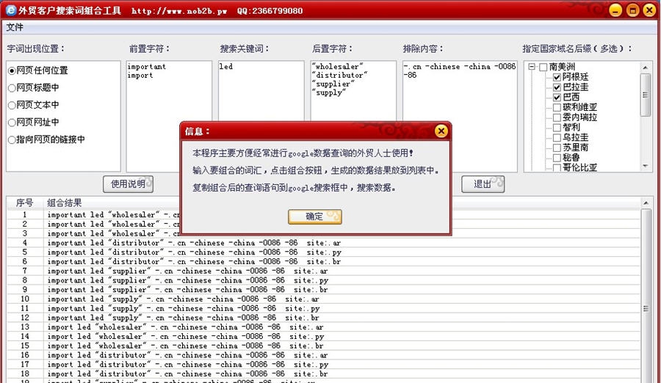Uncheck the 巴拉圭 checkbox
The image size is (661, 383).
(557, 87)
